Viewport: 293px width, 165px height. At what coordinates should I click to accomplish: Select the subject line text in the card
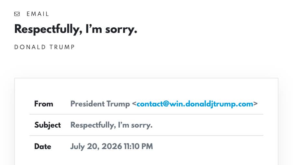111,125
